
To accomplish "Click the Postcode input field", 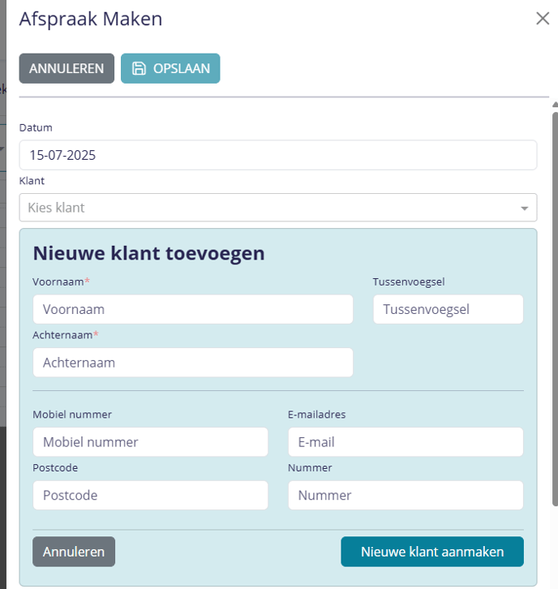I will point(150,495).
